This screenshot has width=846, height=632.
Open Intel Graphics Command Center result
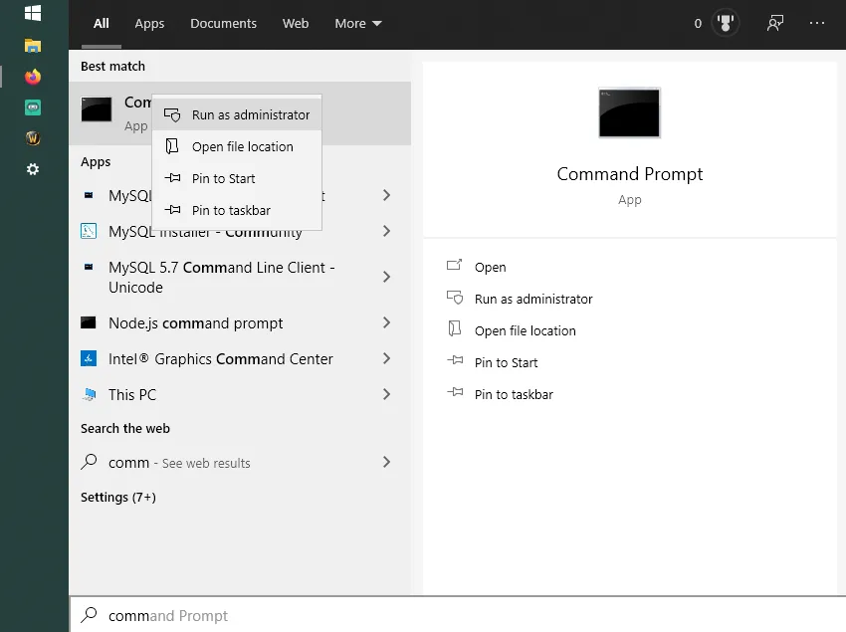pos(240,358)
